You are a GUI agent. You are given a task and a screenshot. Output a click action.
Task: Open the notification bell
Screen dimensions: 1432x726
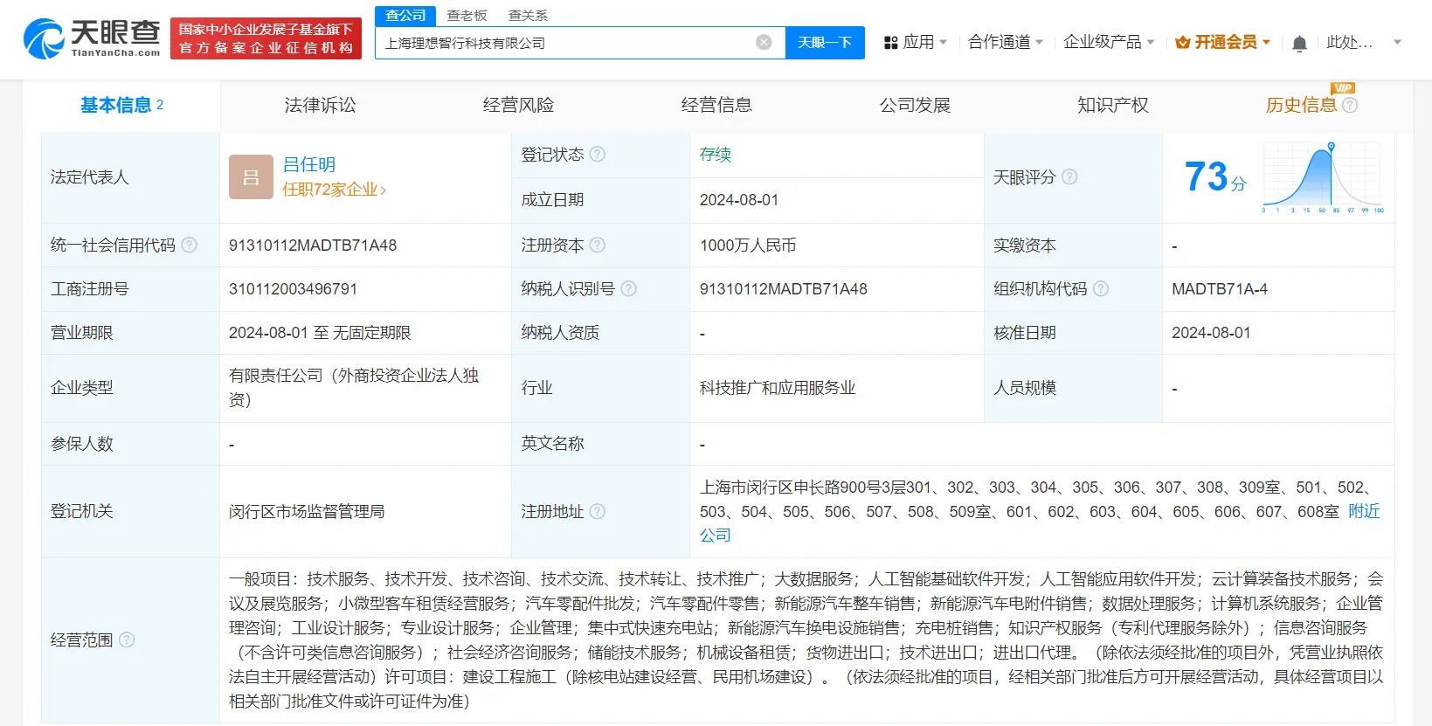tap(1299, 43)
